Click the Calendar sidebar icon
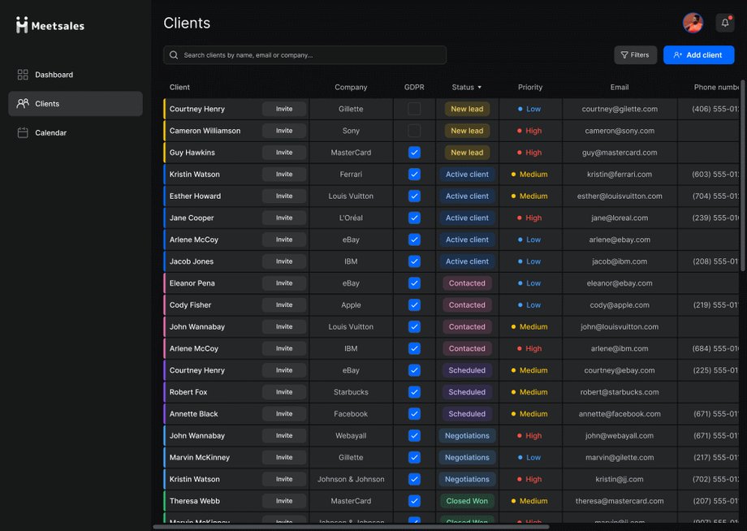Screen dimensions: 747x531 pyautogui.click(x=23, y=133)
